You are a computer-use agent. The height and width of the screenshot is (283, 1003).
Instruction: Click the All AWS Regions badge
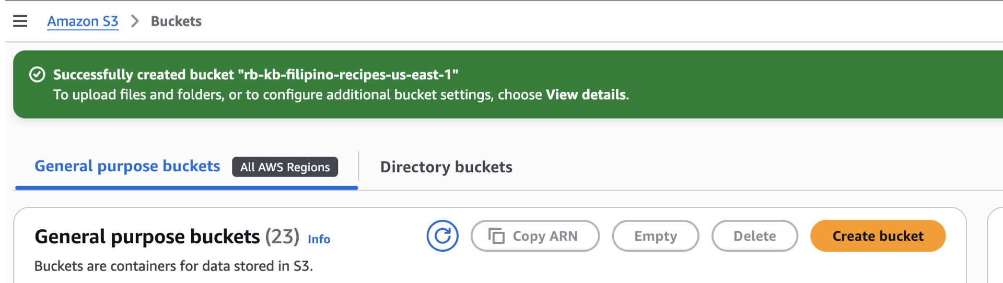[285, 167]
